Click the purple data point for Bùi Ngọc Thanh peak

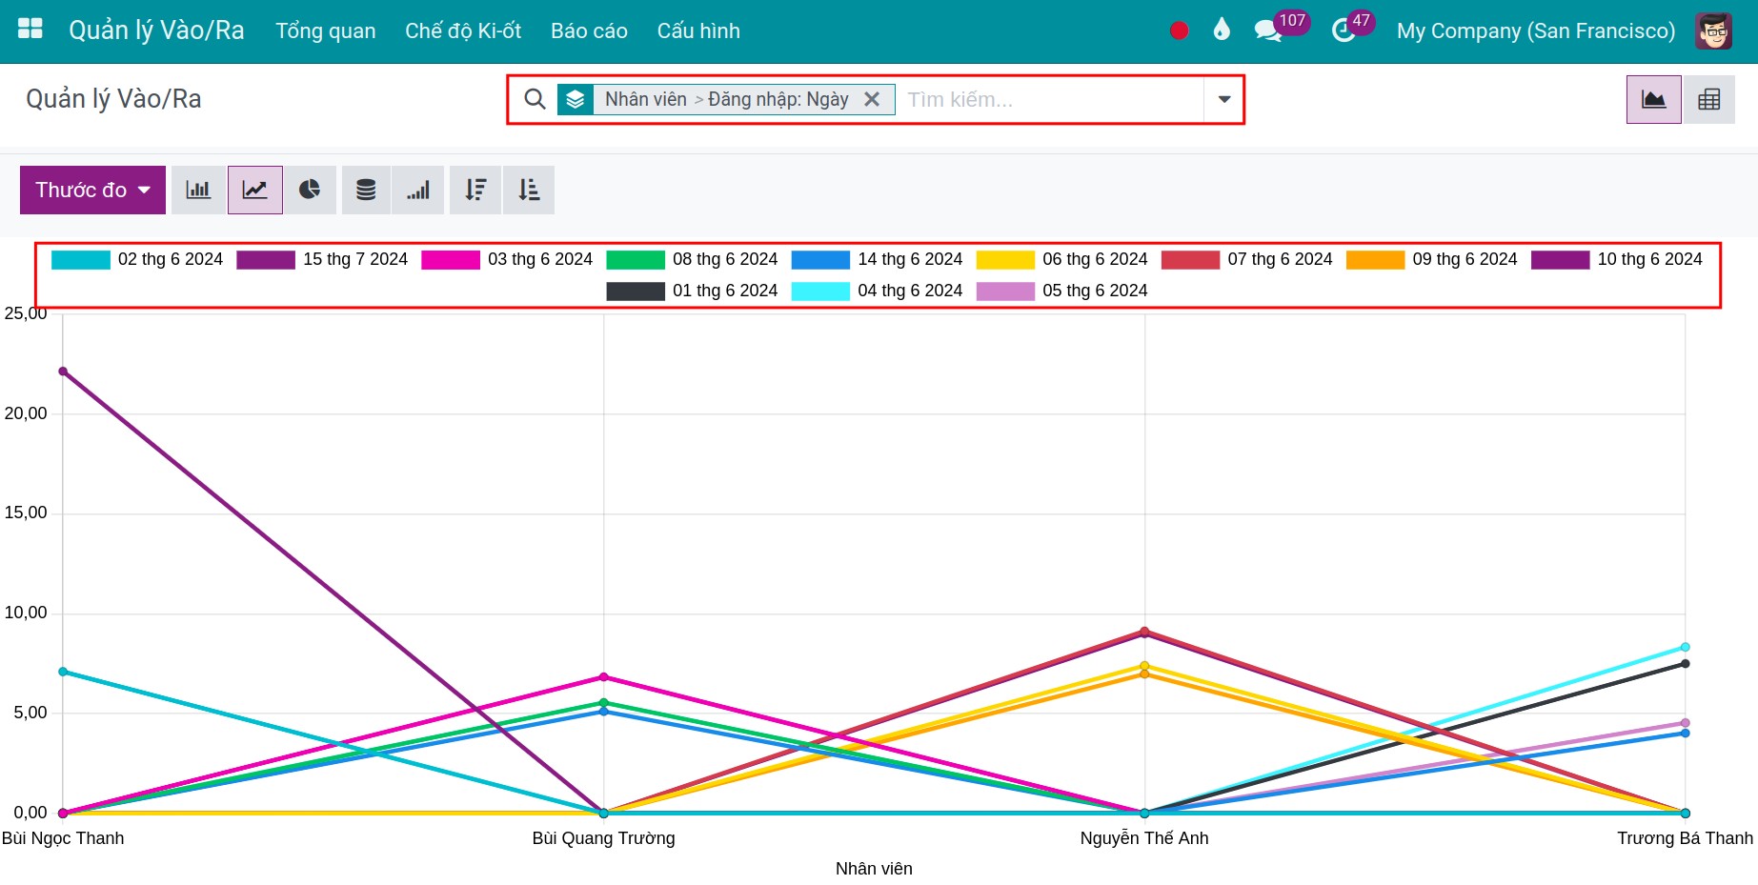63,372
